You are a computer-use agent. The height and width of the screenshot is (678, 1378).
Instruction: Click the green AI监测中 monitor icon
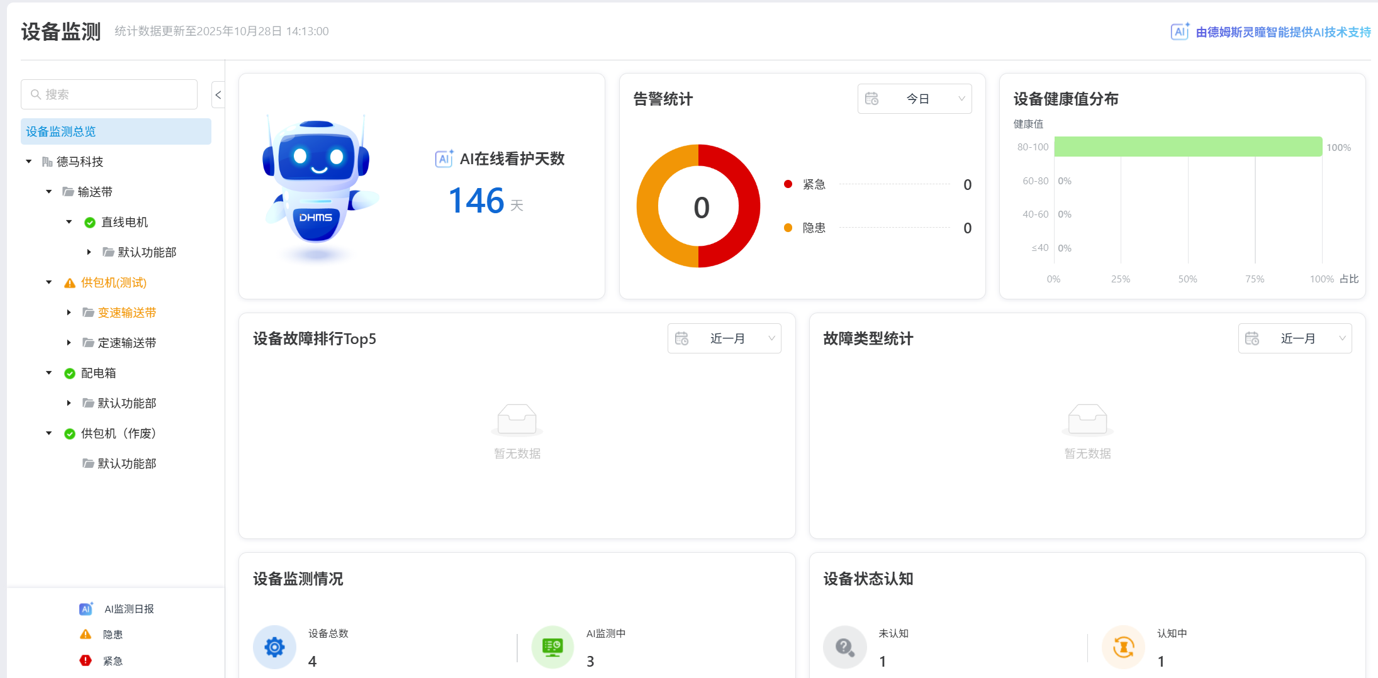click(552, 647)
